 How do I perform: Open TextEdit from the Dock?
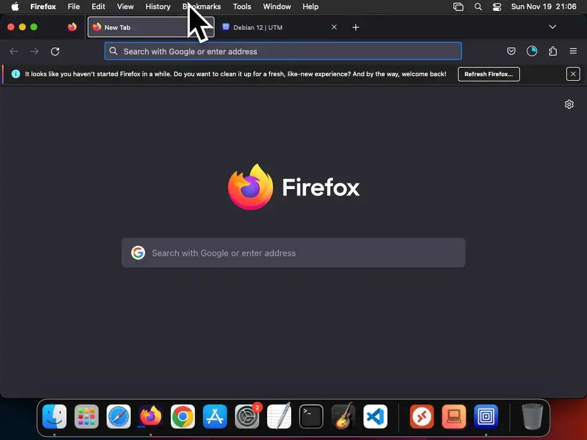pos(279,417)
